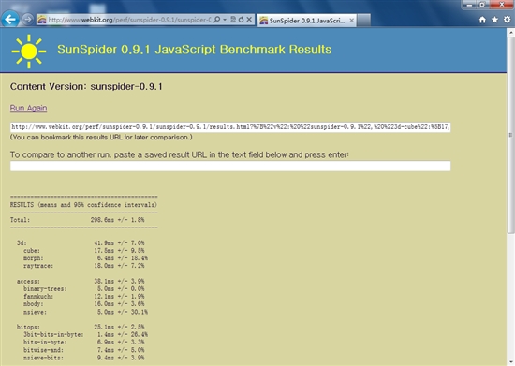The height and width of the screenshot is (366, 515).
Task: Open the Tools gear menu
Action: click(x=508, y=20)
